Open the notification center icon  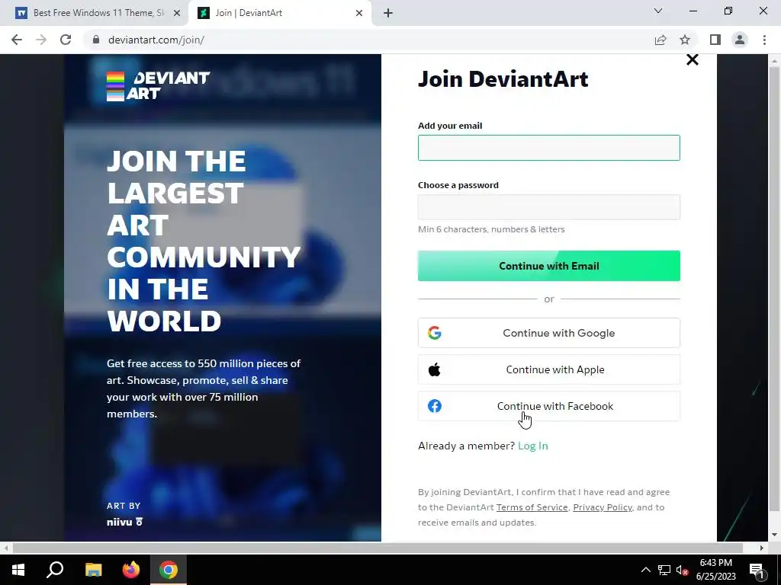coord(757,570)
